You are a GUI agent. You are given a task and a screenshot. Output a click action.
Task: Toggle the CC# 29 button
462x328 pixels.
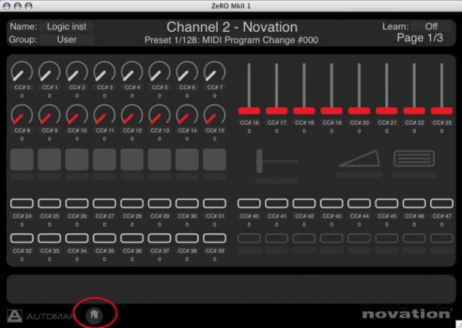pos(160,203)
